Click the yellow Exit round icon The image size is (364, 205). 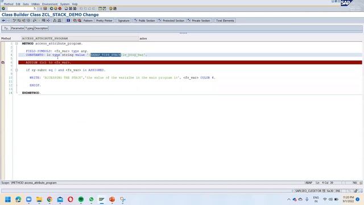pyautogui.click(x=56, y=9)
